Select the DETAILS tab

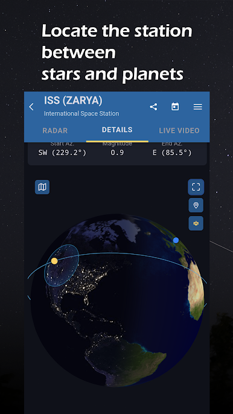[117, 130]
